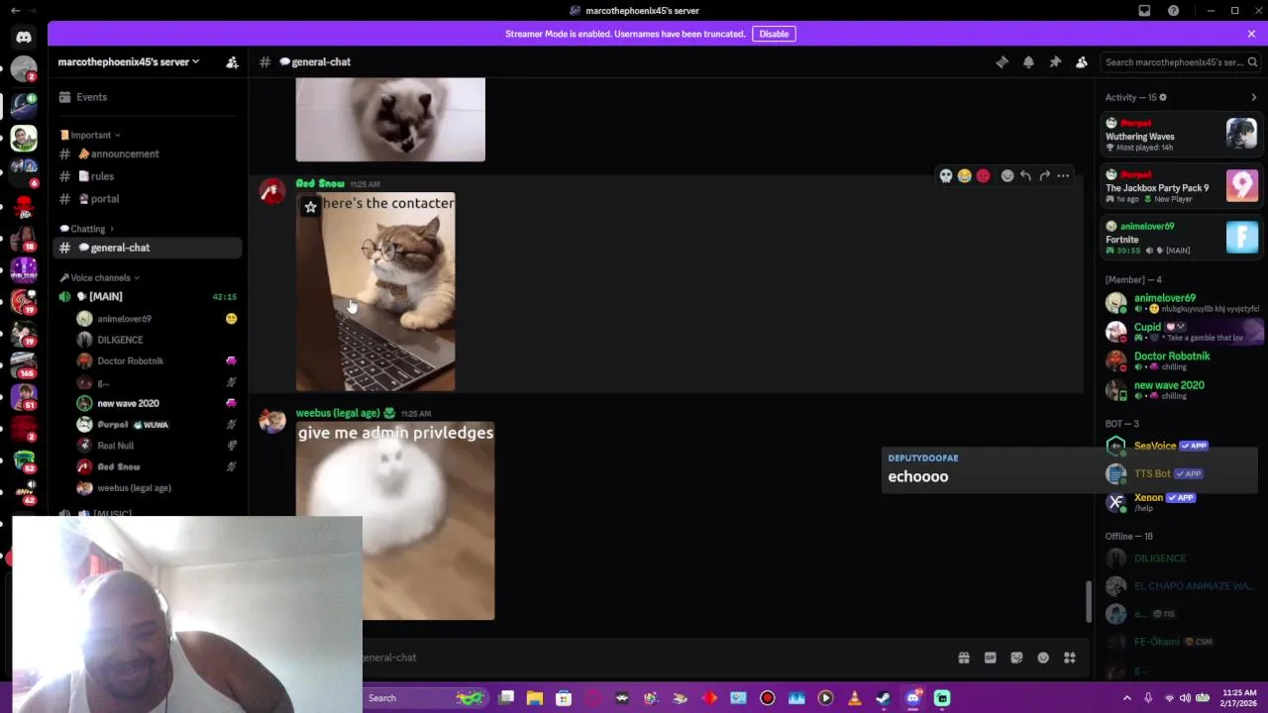Open the Wuthering Waves activity card
This screenshot has height=713, width=1268.
tap(1181, 134)
